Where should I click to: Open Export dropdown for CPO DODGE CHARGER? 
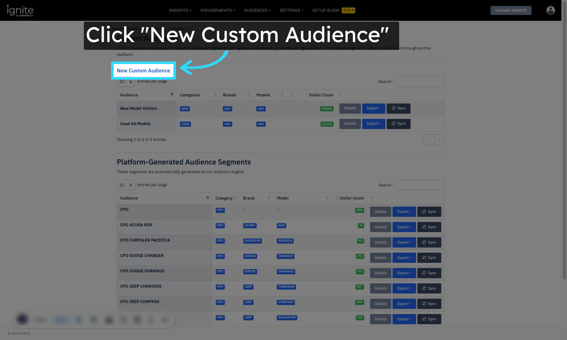tap(404, 258)
